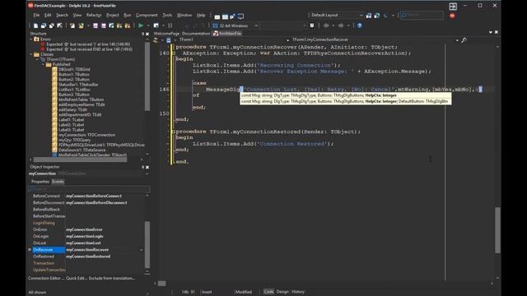Screen dimensions: 527x296
Task: Collapse the Classes node in Structure
Action: pos(31,54)
